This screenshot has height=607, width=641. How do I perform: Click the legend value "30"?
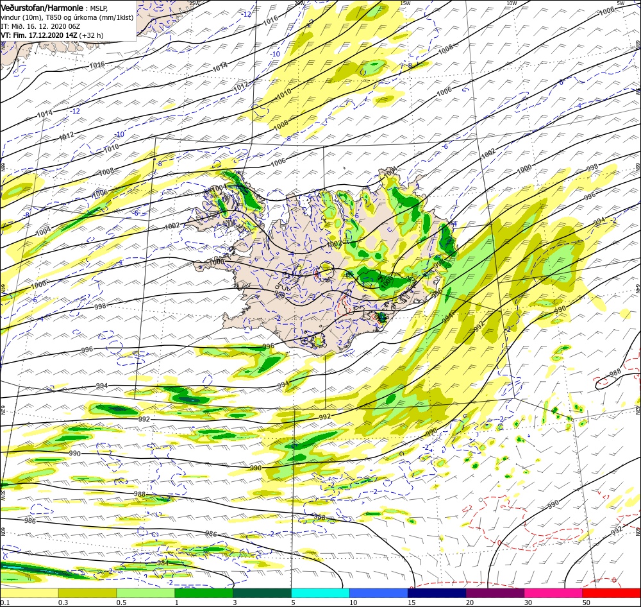pyautogui.click(x=528, y=603)
